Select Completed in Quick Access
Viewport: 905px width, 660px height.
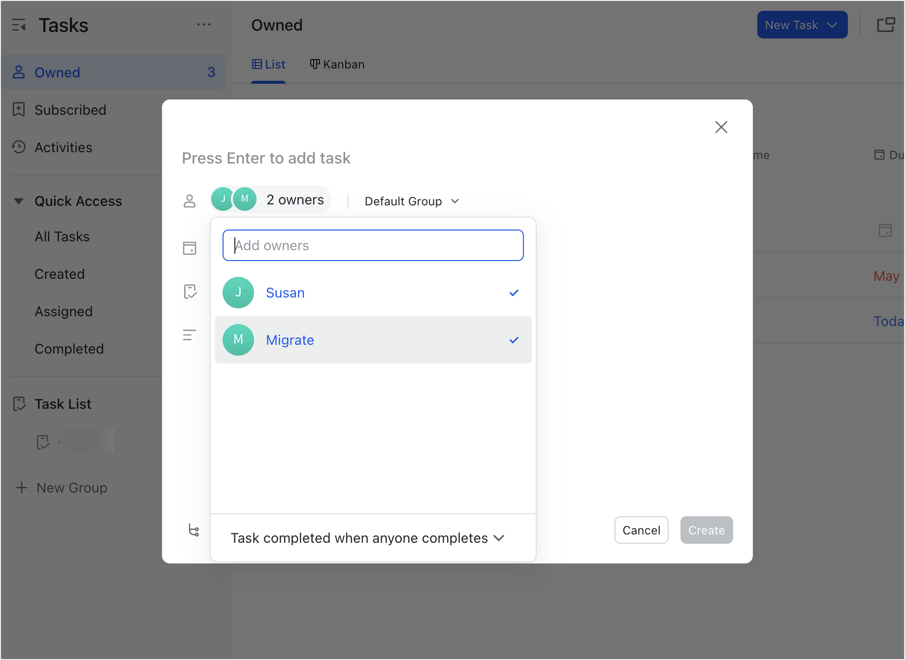click(69, 349)
